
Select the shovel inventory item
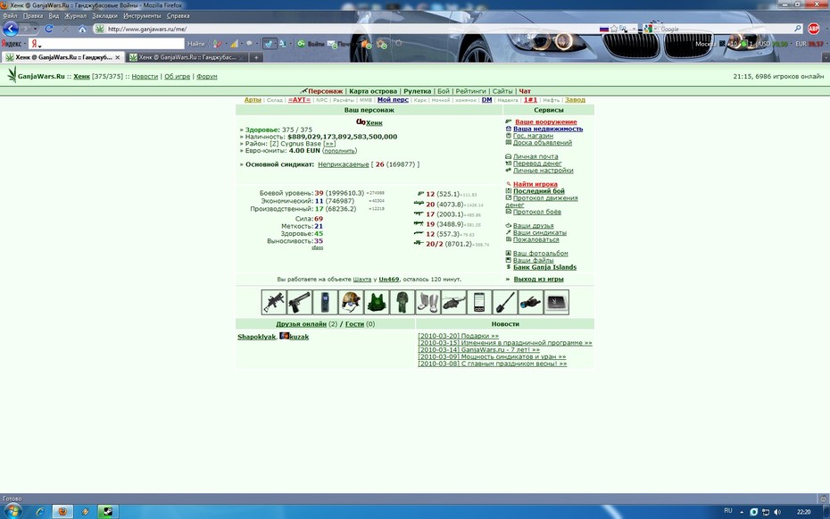[x=505, y=302]
